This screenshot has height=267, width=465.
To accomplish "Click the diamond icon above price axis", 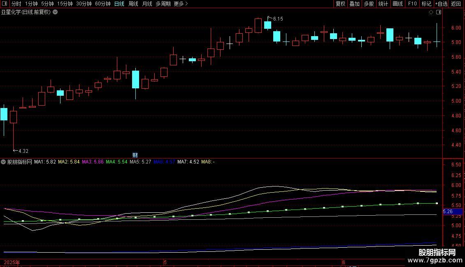I will click(431, 12).
